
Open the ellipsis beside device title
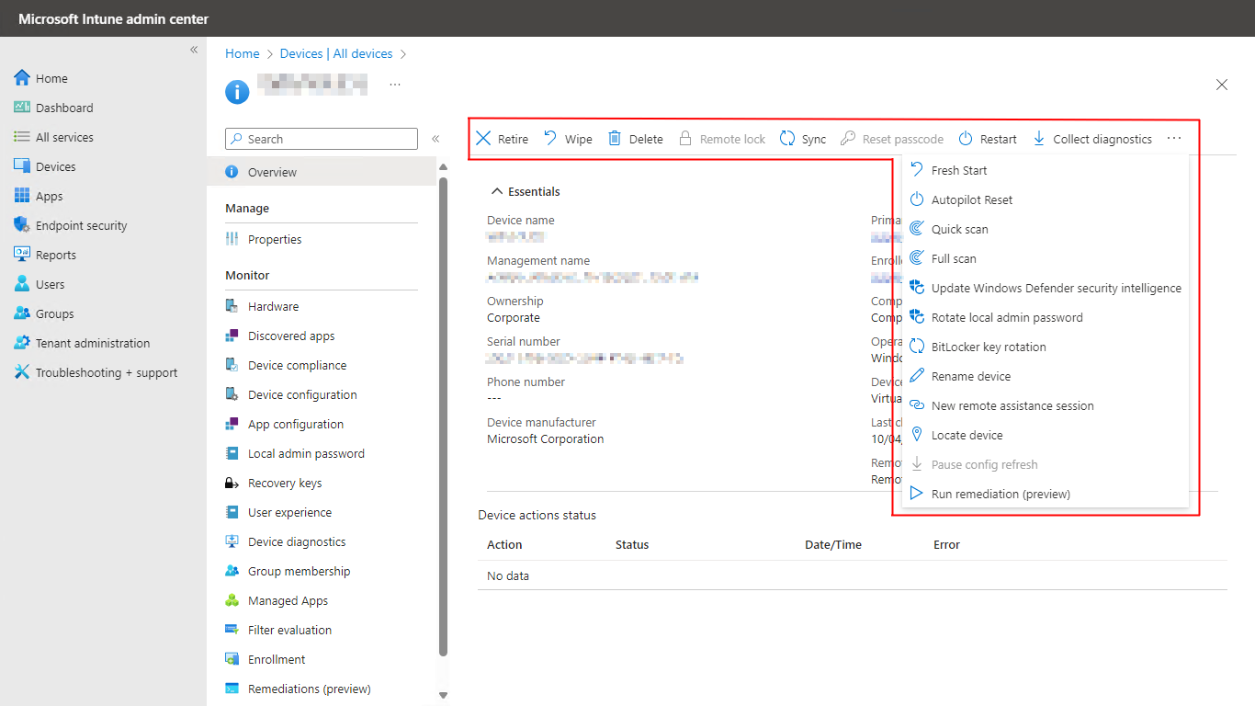tap(395, 84)
